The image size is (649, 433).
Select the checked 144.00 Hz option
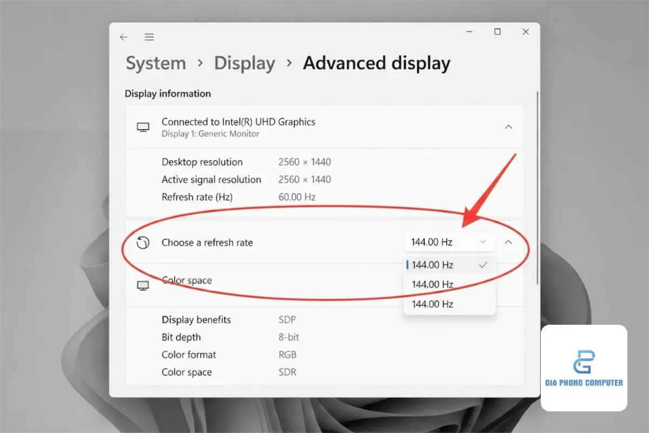449,265
